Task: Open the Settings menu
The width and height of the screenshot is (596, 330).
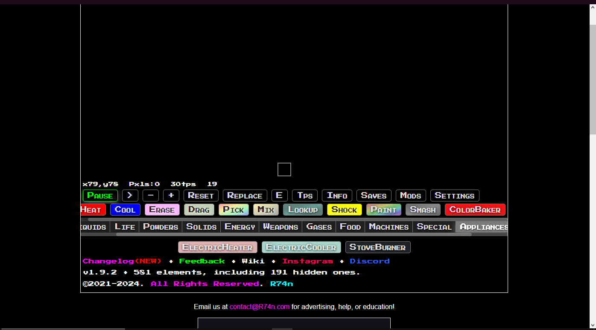Action: coord(455,196)
